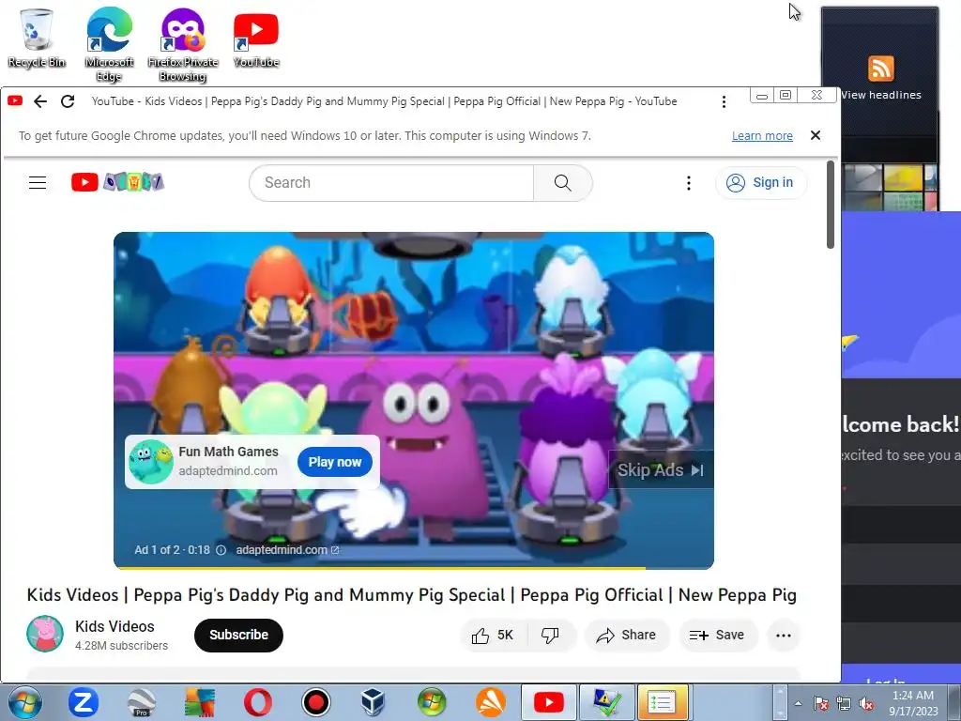Viewport: 961px width, 721px height.
Task: Open the Firefox Private Browsing shortcut
Action: click(183, 44)
